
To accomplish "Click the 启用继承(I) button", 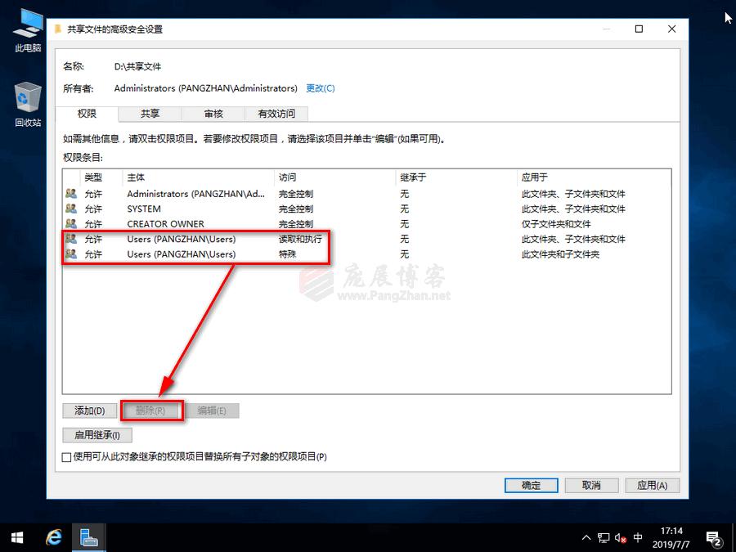I will (96, 435).
